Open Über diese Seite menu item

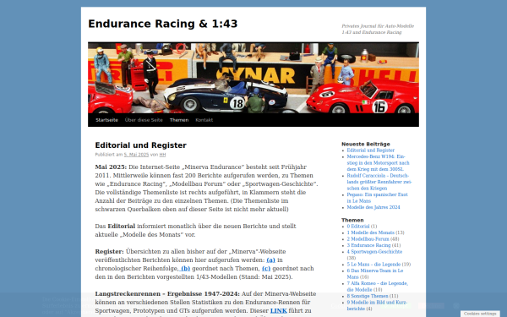pos(144,120)
